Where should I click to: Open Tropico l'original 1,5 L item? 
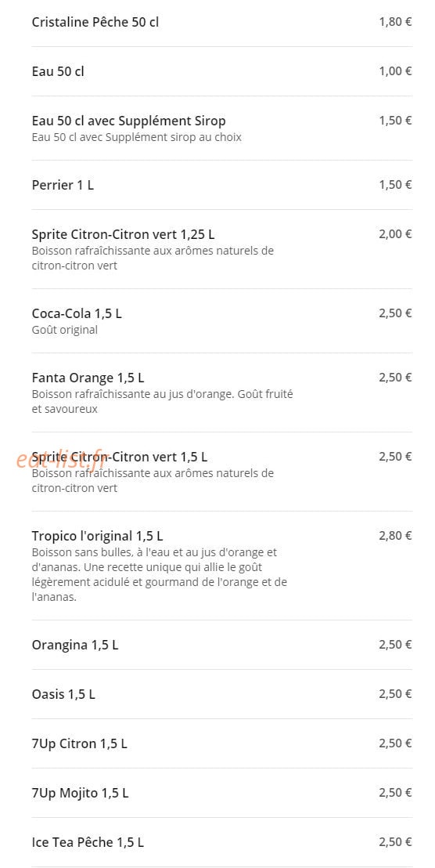pyautogui.click(x=221, y=566)
